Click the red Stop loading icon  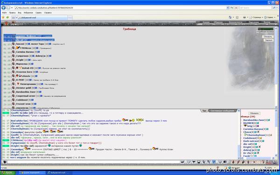point(236,7)
